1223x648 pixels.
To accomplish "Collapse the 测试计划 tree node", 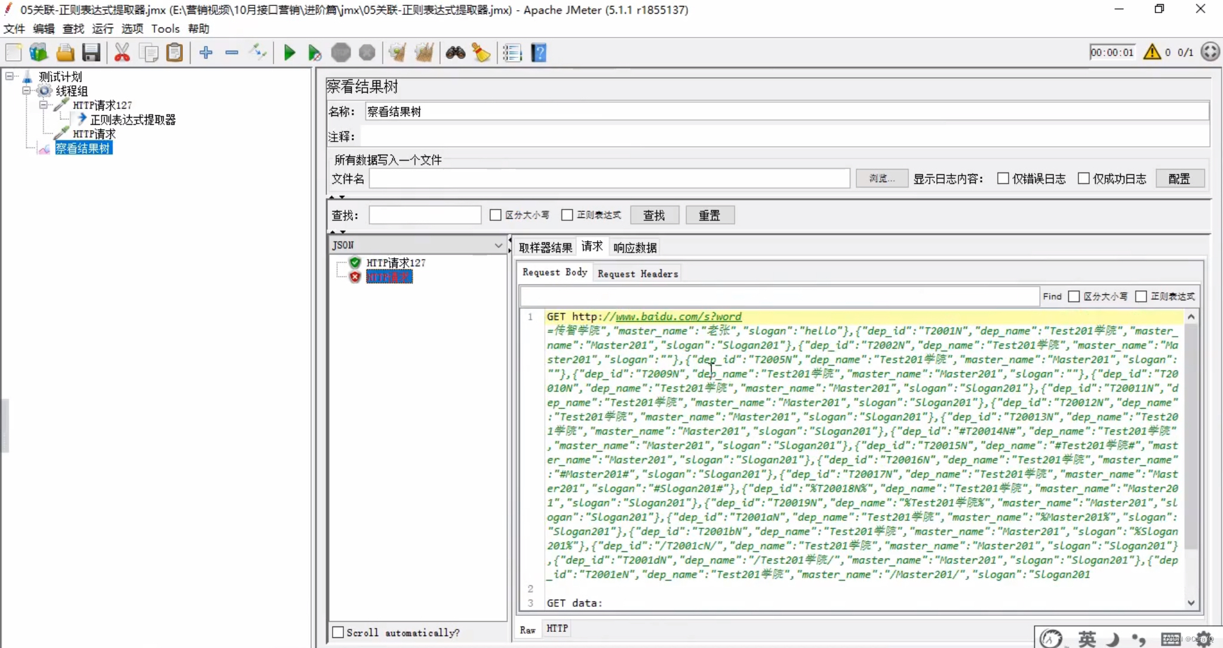I will pyautogui.click(x=10, y=76).
